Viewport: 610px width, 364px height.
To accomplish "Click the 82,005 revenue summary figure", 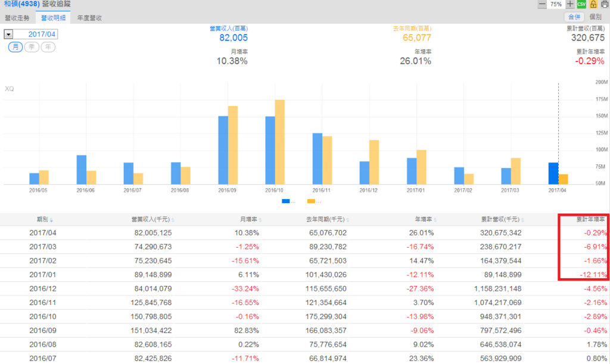I will [x=234, y=38].
